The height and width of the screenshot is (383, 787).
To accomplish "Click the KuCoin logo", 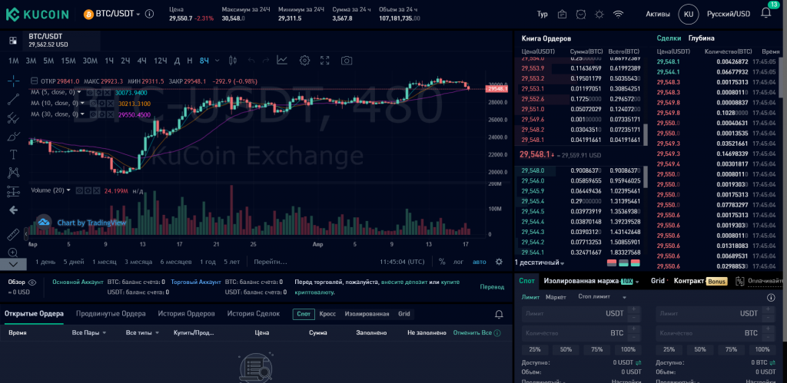I will (37, 14).
